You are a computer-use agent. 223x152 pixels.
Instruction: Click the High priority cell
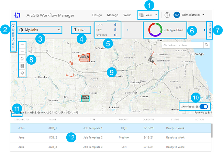coord(124,128)
